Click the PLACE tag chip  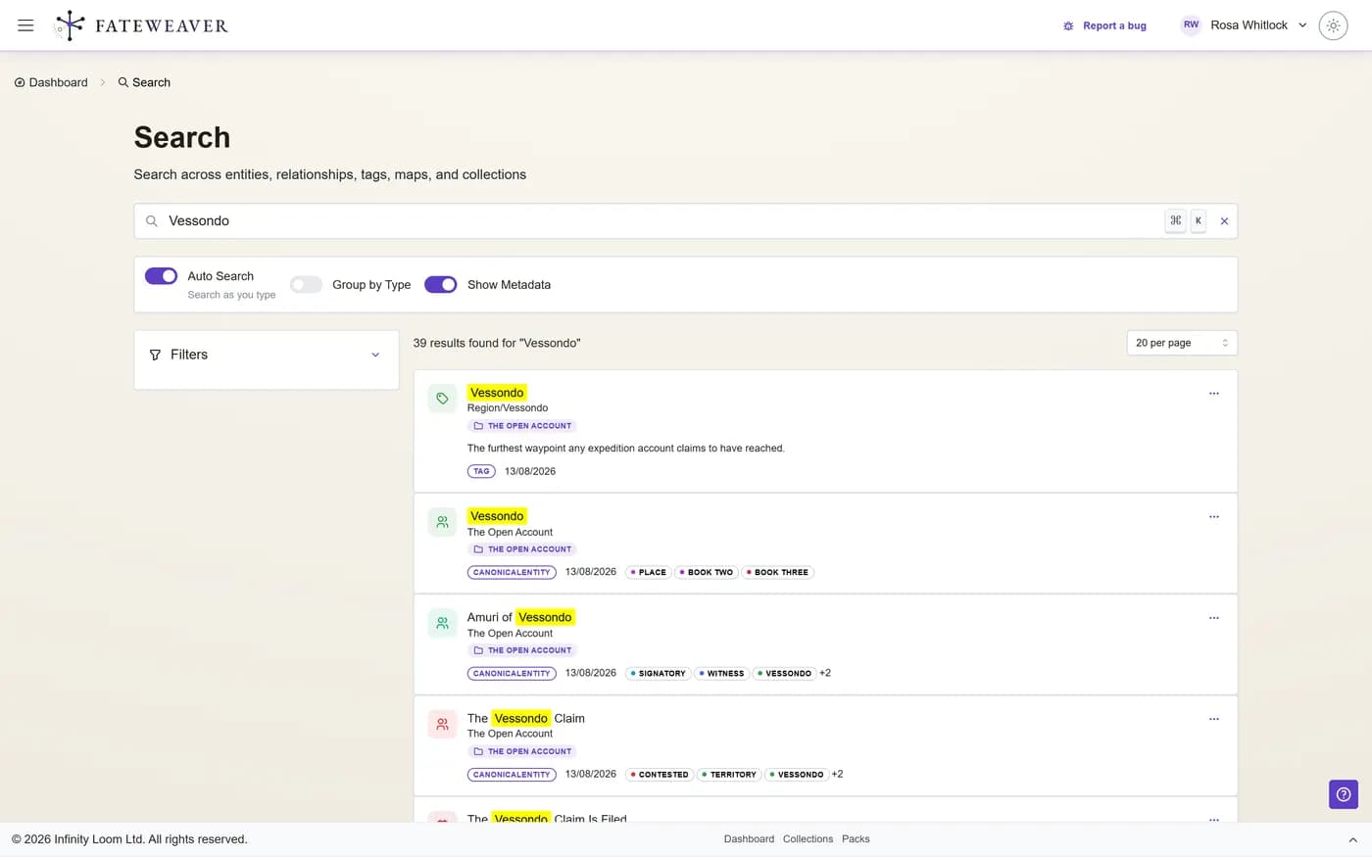coord(648,572)
